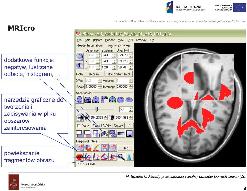
Task: Click the Square button
Action: point(118,126)
